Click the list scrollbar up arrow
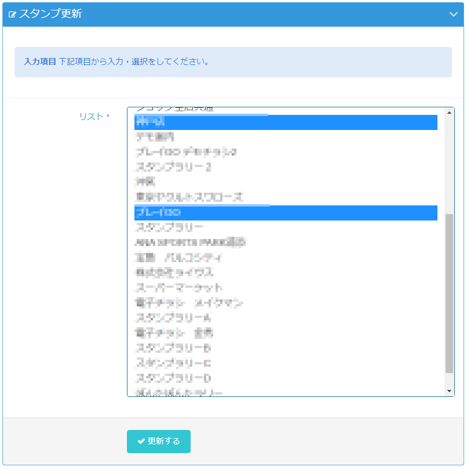This screenshot has height=470, width=467. tap(450, 113)
